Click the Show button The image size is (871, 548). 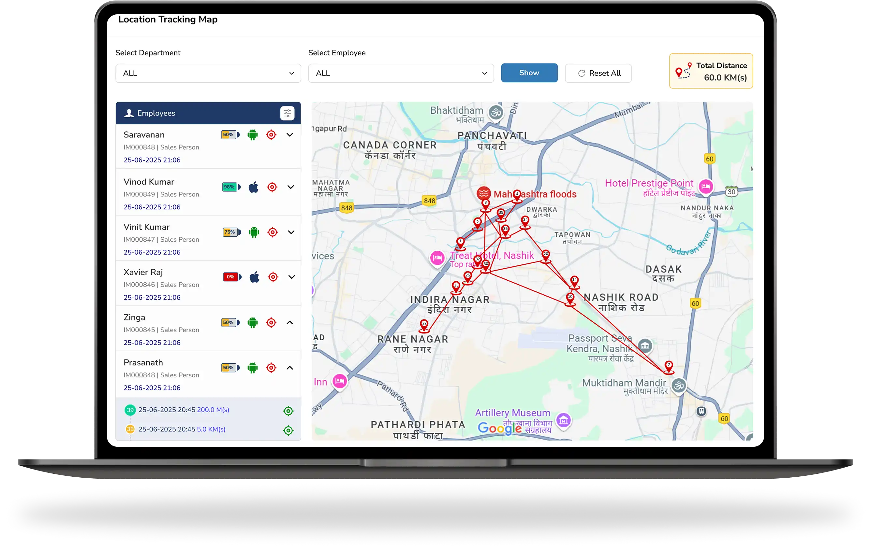click(529, 73)
